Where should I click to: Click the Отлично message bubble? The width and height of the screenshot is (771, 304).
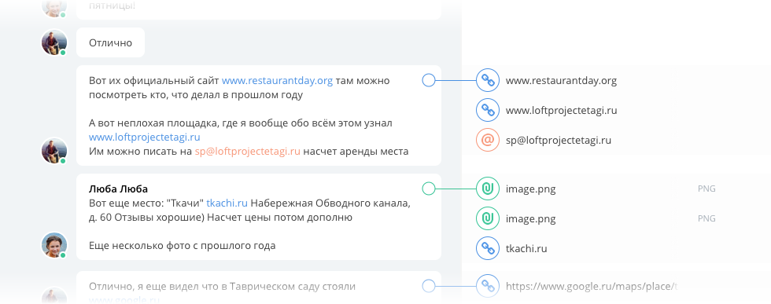pyautogui.click(x=111, y=42)
